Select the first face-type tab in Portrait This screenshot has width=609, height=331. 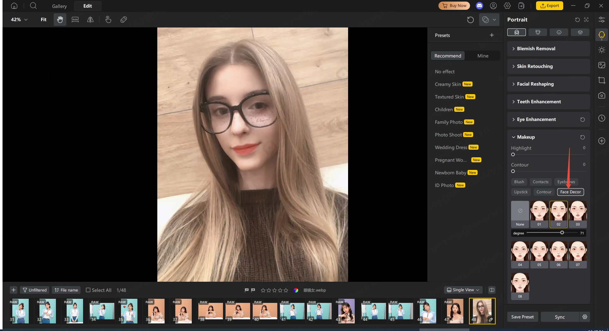point(516,32)
